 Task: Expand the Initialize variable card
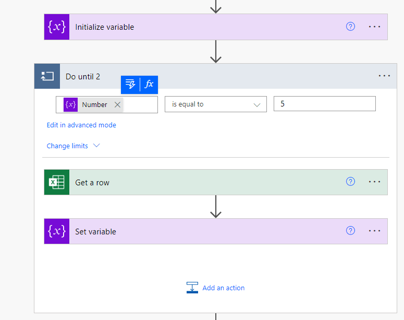pyautogui.click(x=216, y=27)
